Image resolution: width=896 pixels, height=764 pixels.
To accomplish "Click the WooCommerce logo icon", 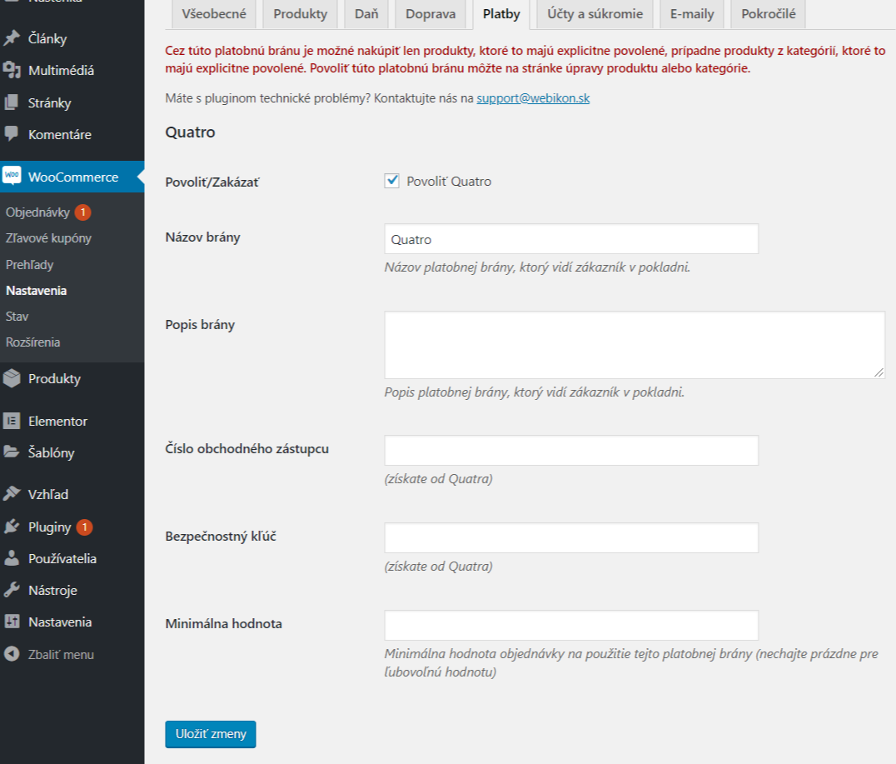I will 12,176.
